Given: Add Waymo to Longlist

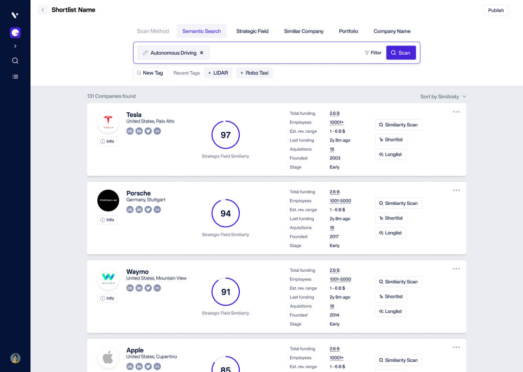Looking at the screenshot, I should click(x=391, y=311).
